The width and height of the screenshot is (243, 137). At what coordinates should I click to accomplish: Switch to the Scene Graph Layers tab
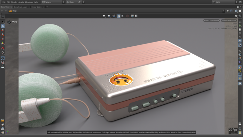pos(21,6)
